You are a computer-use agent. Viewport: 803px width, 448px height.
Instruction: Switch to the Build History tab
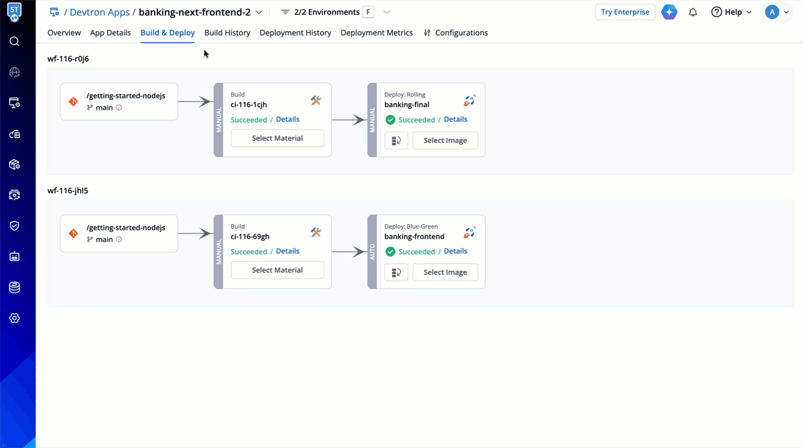click(x=227, y=33)
